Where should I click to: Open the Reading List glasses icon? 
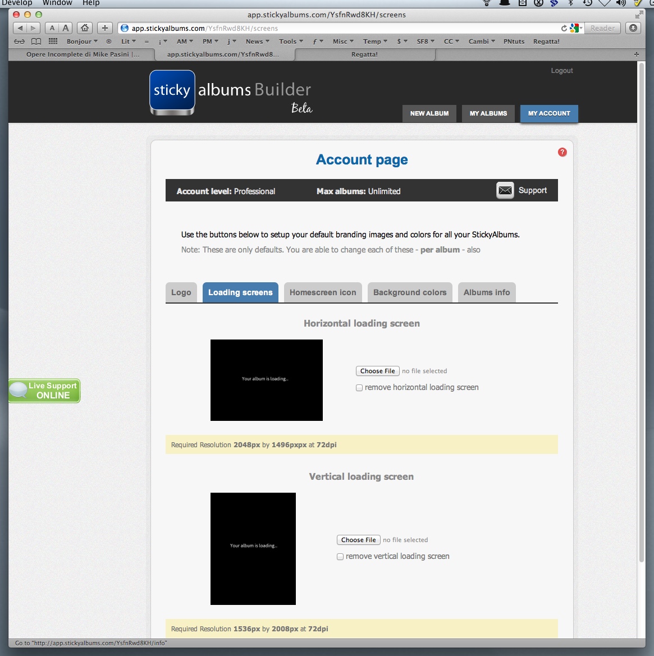pyautogui.click(x=20, y=42)
